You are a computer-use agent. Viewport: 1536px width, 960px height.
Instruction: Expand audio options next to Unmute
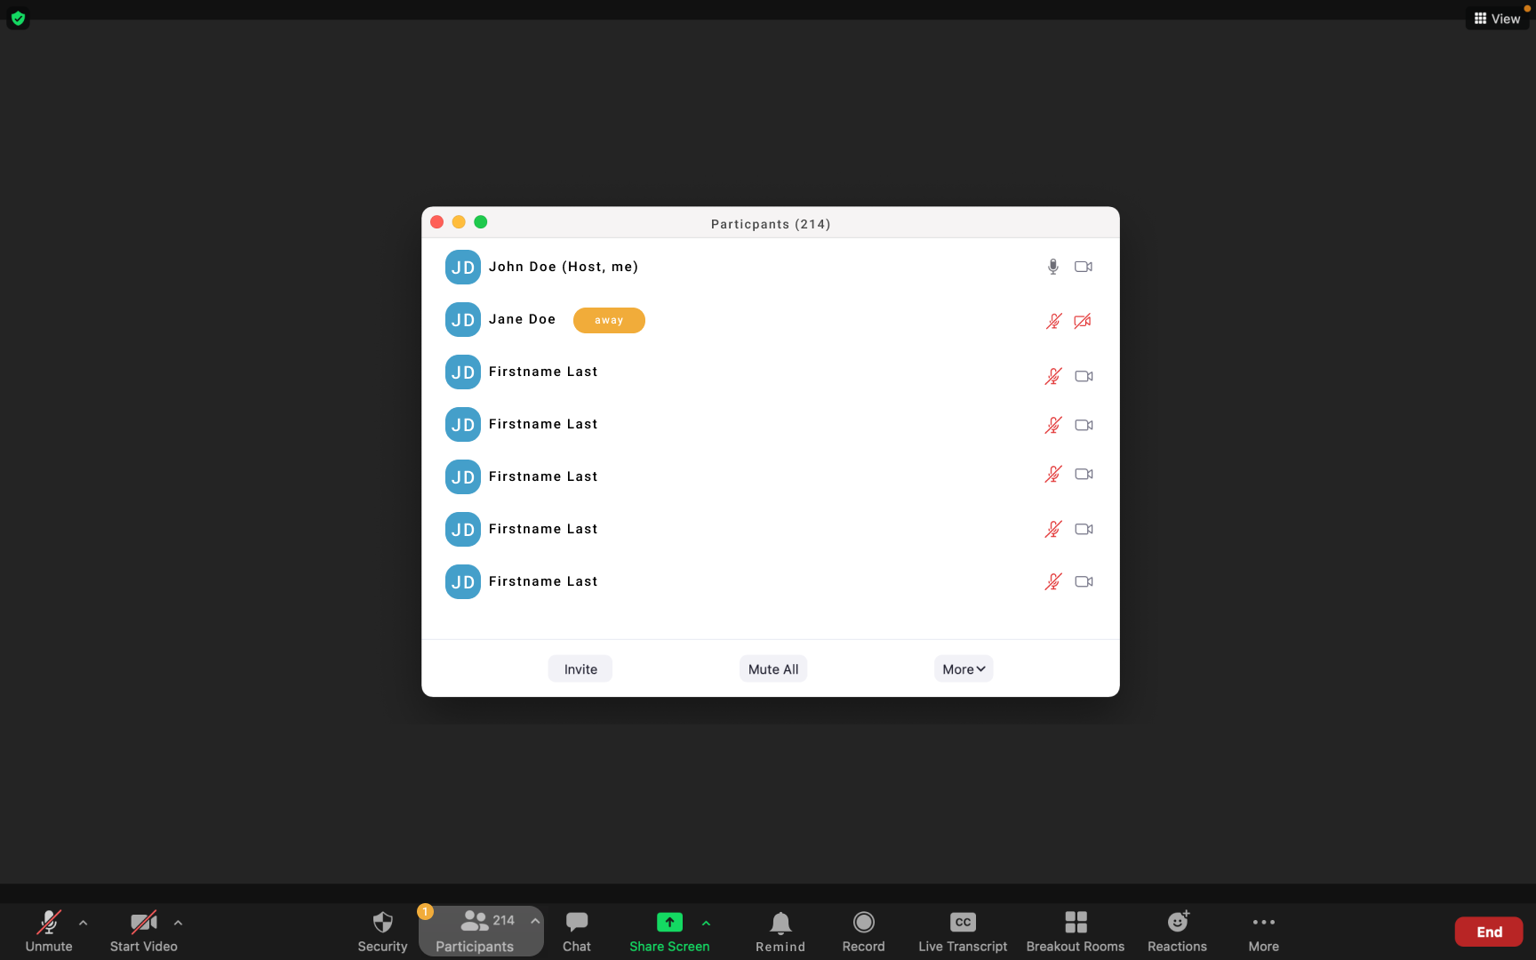click(x=83, y=922)
